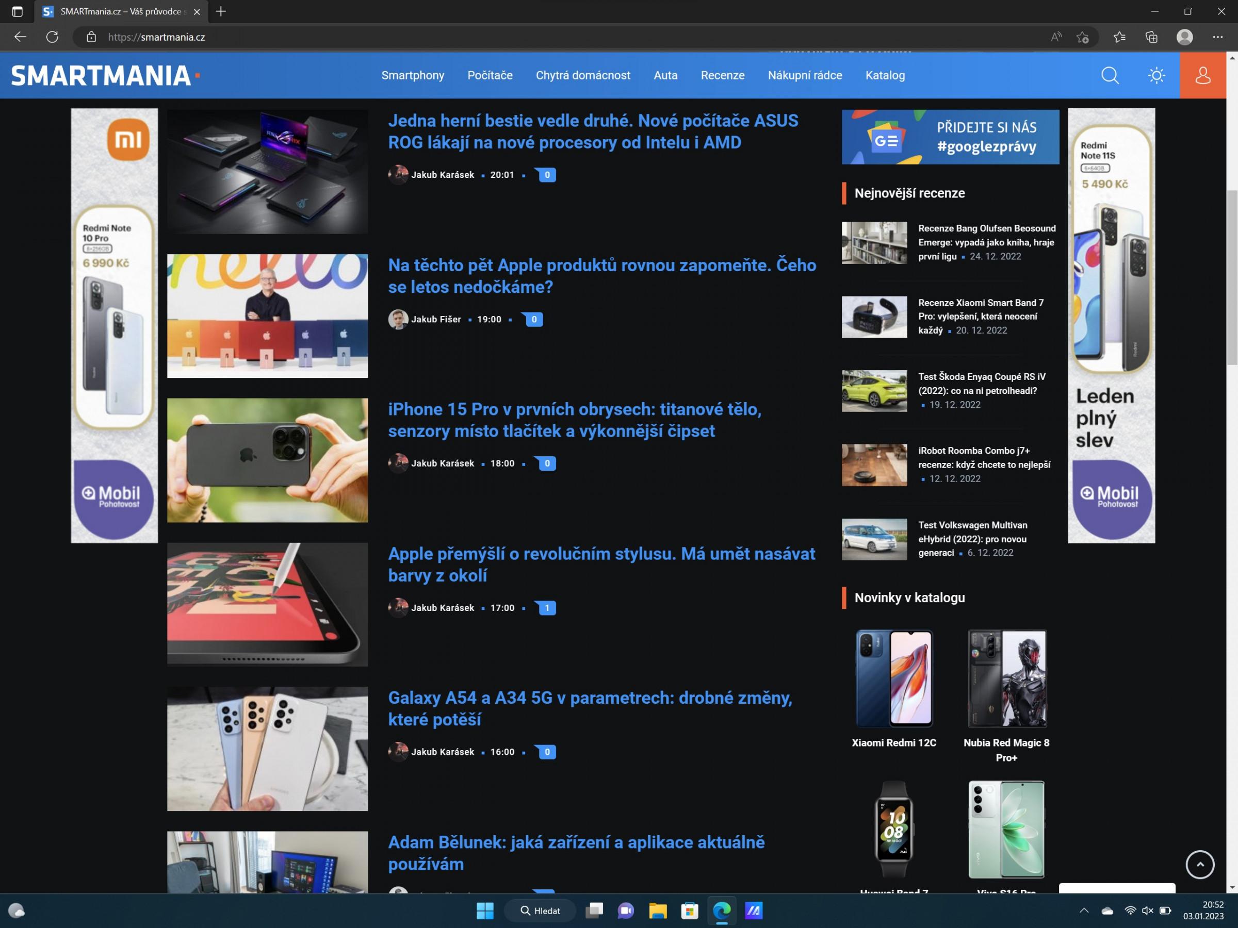Open article about ASUS ROG herní bestie
The height and width of the screenshot is (928, 1238).
[x=593, y=131]
